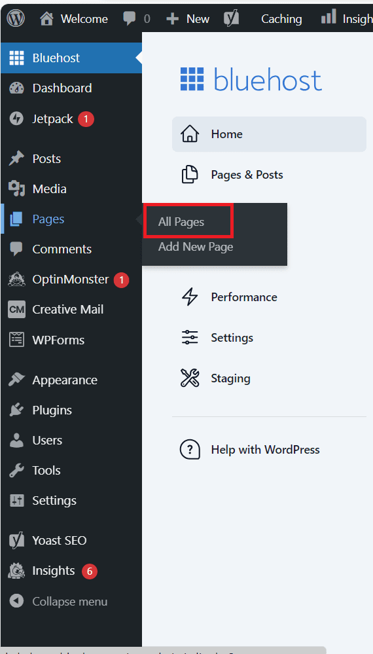Click the Tools wrench icon
Viewport: 373px width, 654px height.
(x=16, y=470)
